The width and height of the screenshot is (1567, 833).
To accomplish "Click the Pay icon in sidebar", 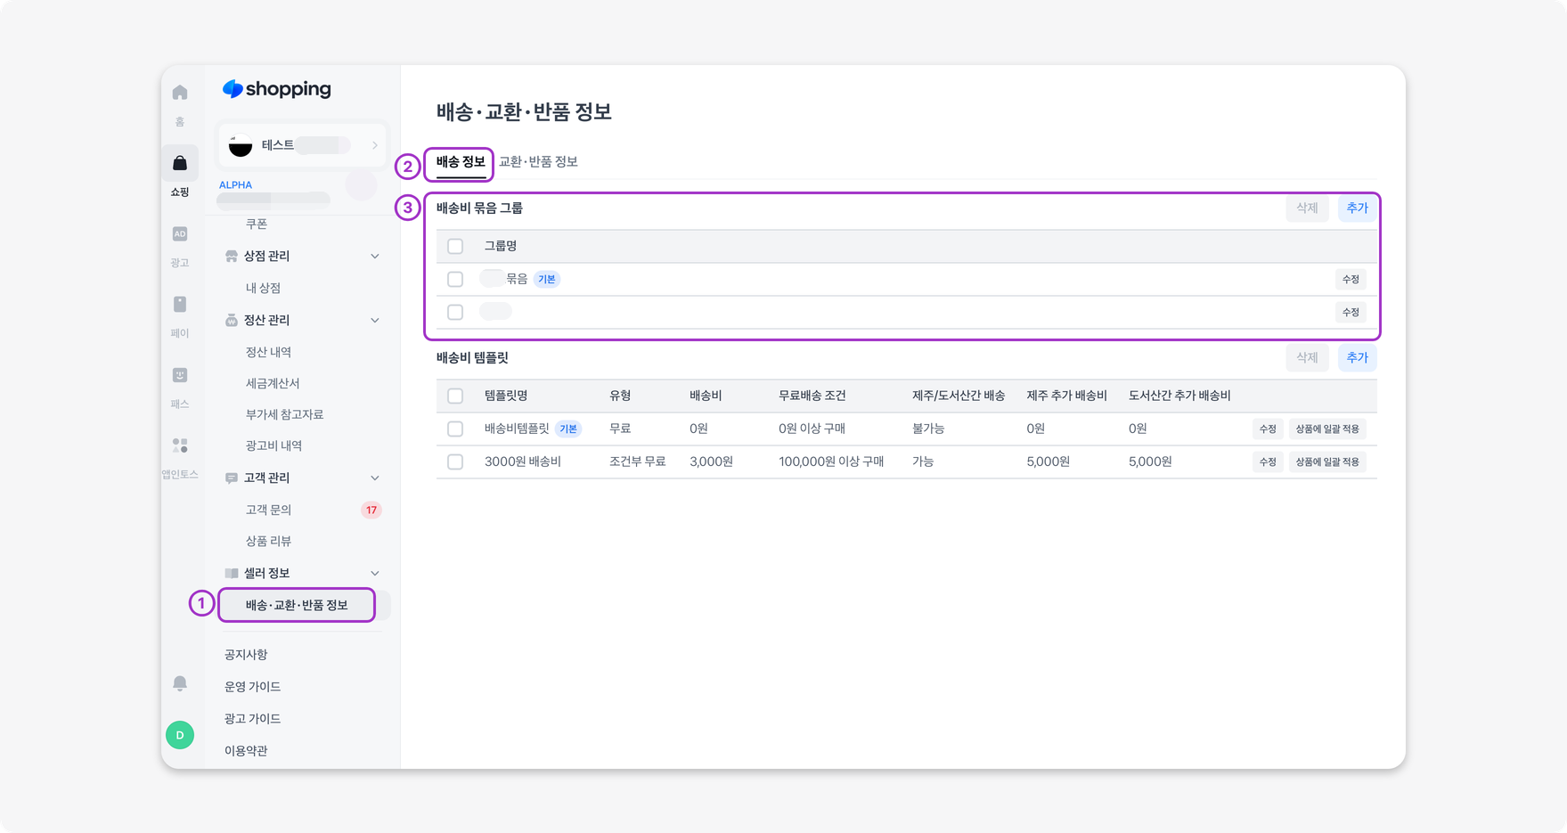I will point(180,305).
